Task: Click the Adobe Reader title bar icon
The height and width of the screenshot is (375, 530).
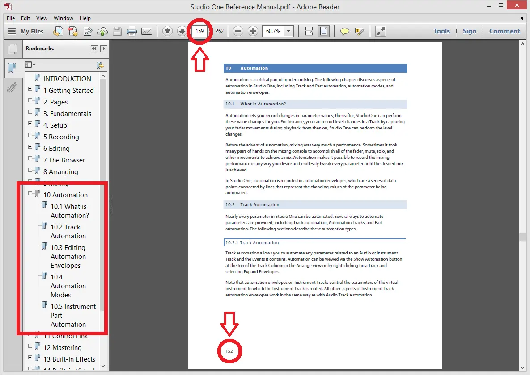Action: [x=8, y=6]
